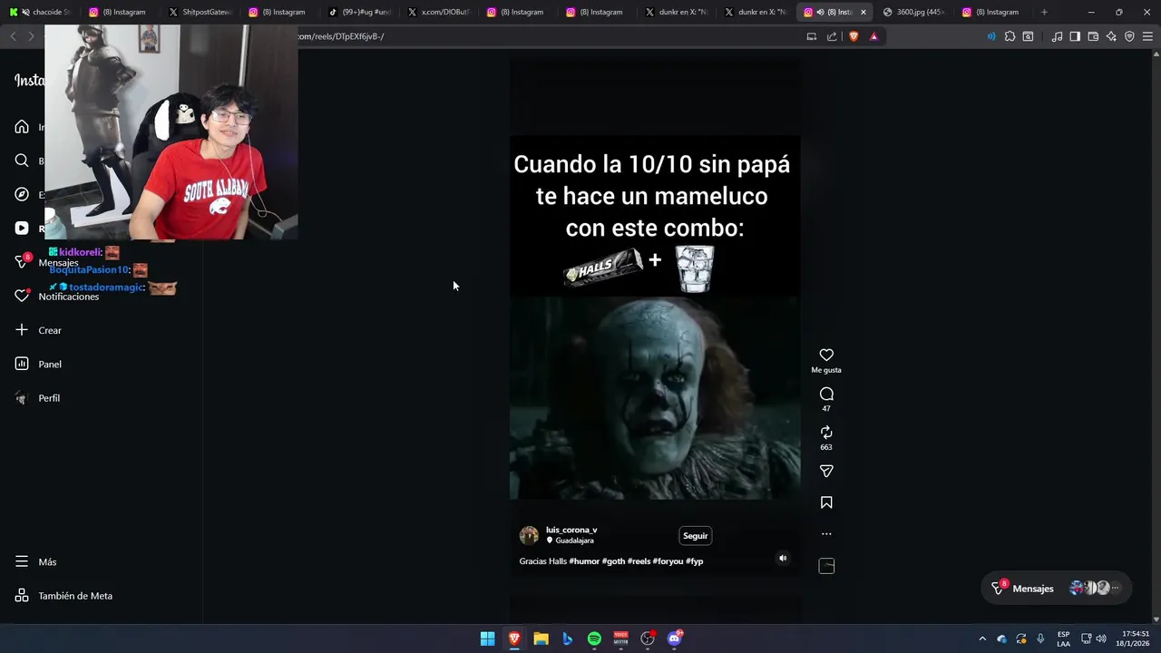The height and width of the screenshot is (653, 1161).
Task: Open the #fyp hashtag
Action: click(x=695, y=561)
